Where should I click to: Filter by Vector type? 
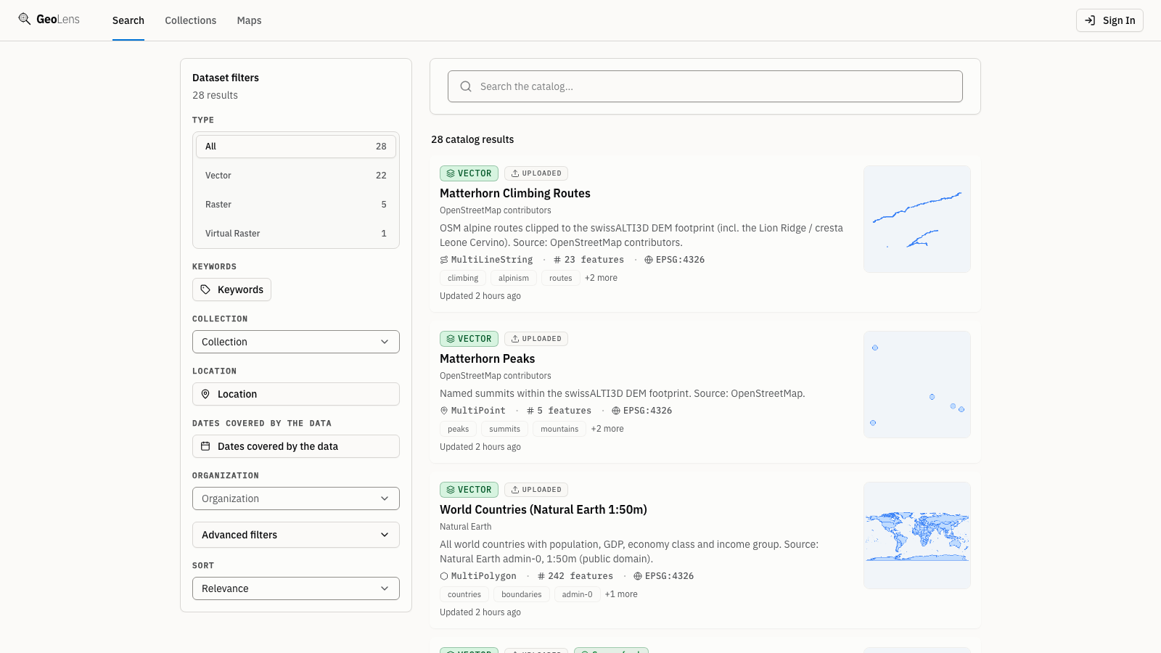[x=296, y=176]
